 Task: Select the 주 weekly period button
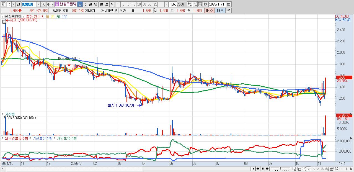click(x=85, y=4)
